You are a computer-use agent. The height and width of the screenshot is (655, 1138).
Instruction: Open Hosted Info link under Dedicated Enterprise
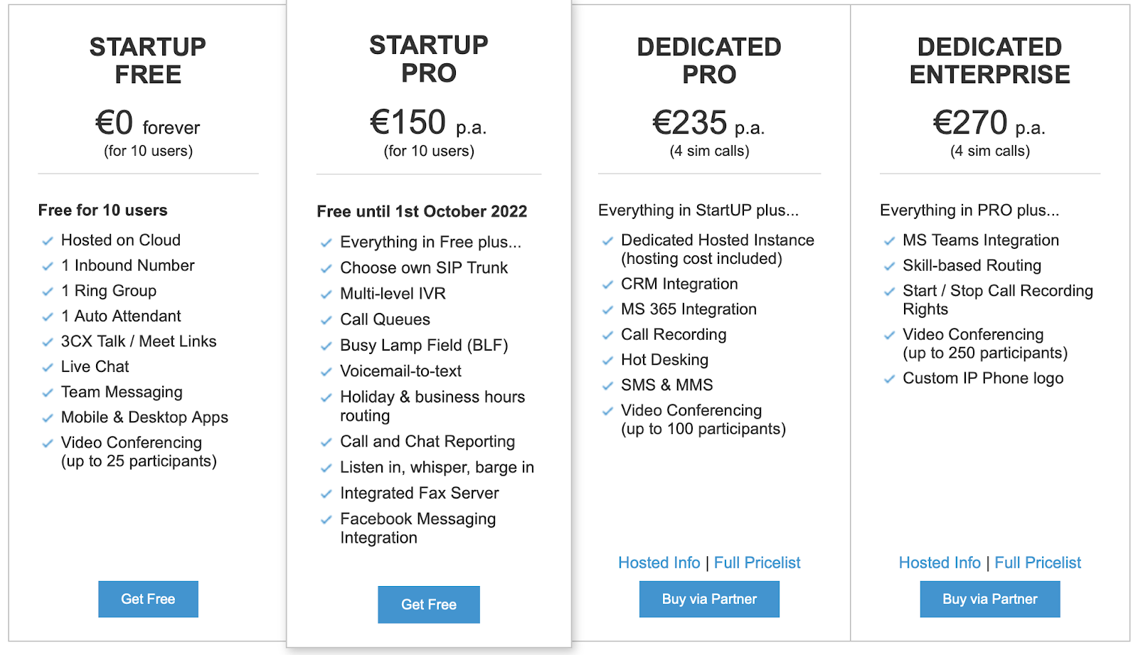coord(940,563)
